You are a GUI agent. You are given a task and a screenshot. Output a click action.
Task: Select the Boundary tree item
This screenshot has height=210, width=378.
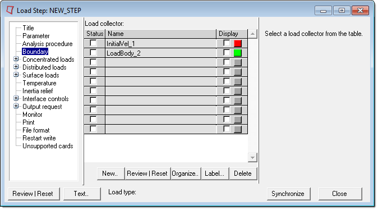[x=35, y=52]
